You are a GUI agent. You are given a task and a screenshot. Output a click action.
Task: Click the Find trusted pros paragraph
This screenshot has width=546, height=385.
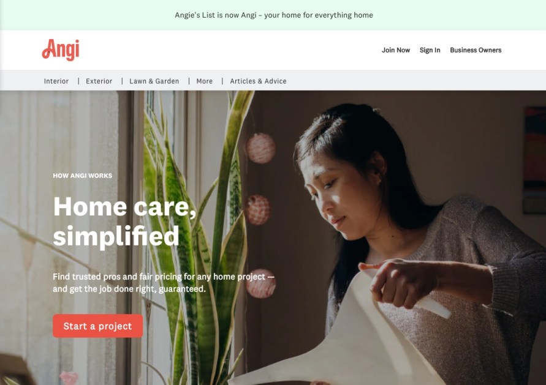tap(164, 283)
